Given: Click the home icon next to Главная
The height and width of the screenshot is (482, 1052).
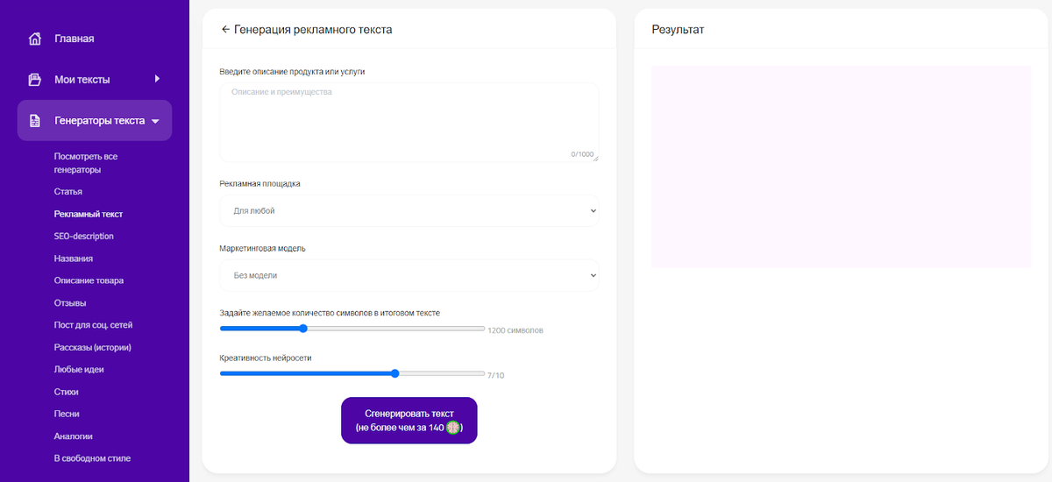Looking at the screenshot, I should point(35,39).
